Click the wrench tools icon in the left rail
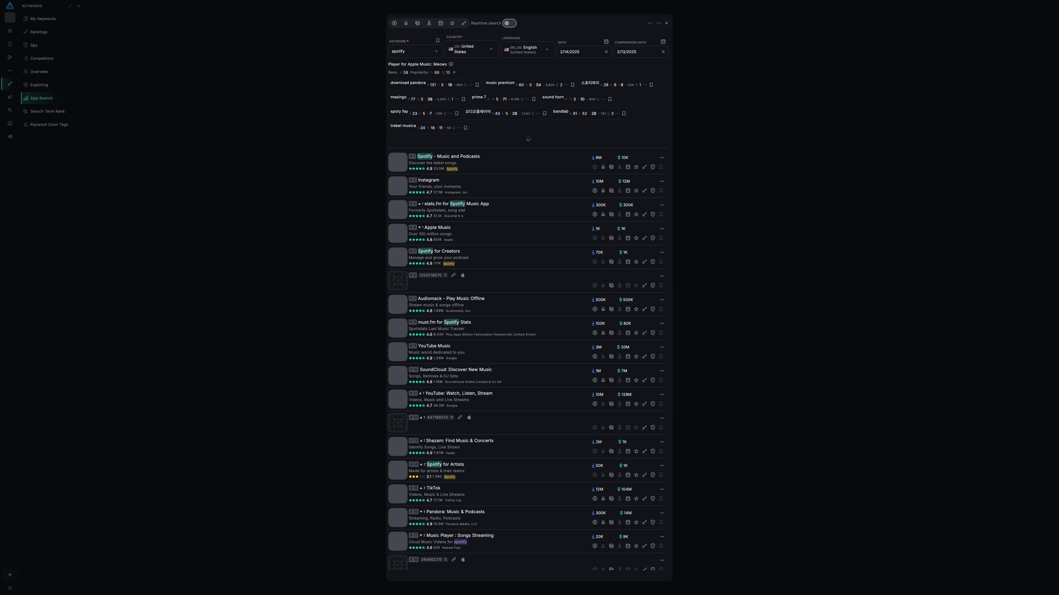Screen dimensions: 1059x595 coord(10,110)
